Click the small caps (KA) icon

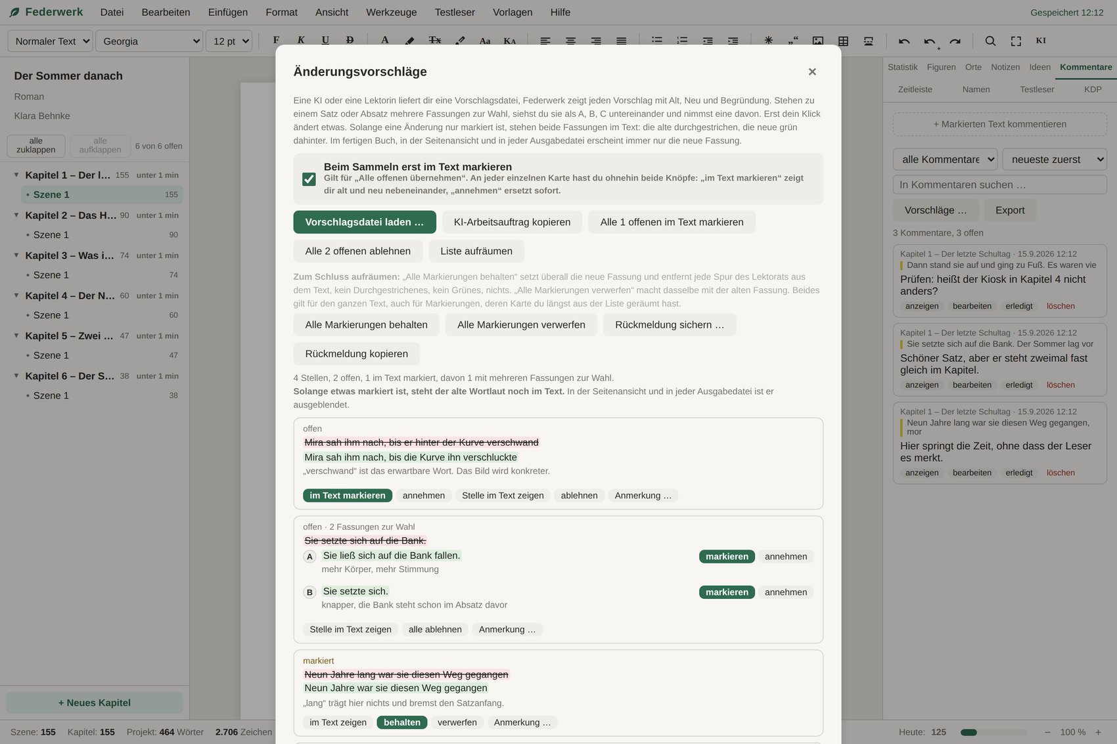510,41
